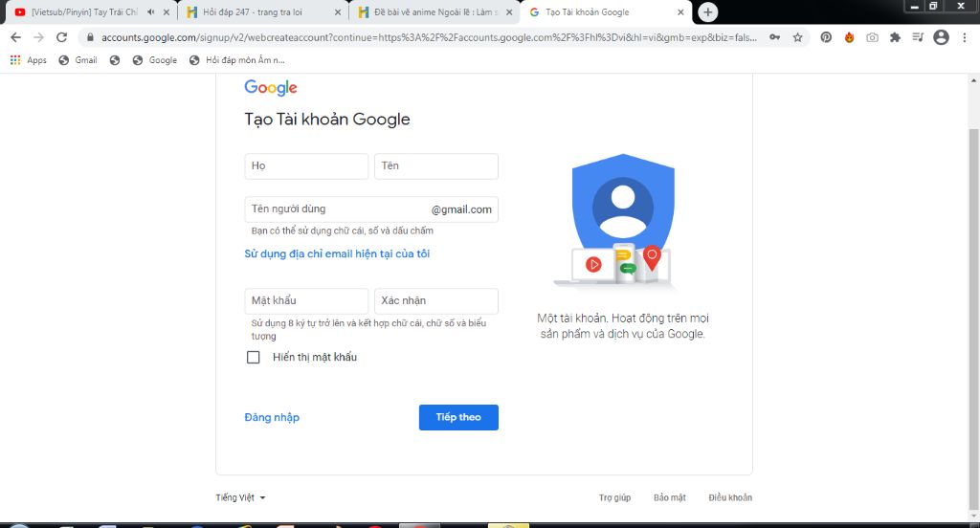Click the Xác nhận confirm password field

[436, 301]
